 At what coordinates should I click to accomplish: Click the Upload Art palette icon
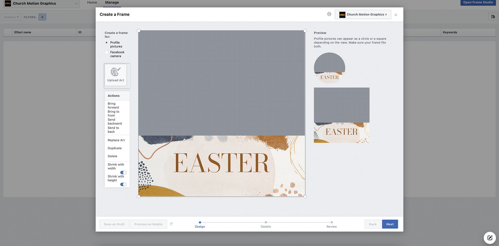116,72
